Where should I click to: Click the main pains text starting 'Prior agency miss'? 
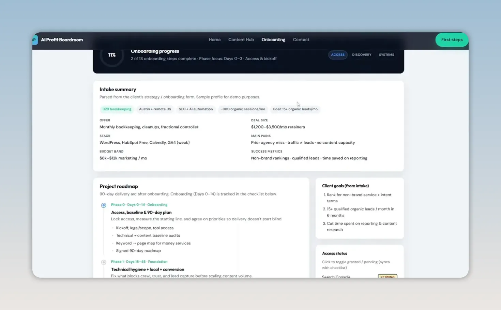coord(303,143)
